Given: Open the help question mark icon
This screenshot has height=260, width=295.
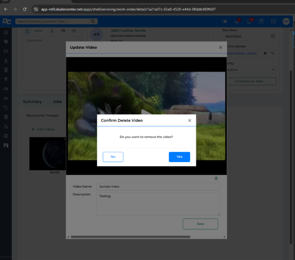Looking at the screenshot, I should pos(261,21).
